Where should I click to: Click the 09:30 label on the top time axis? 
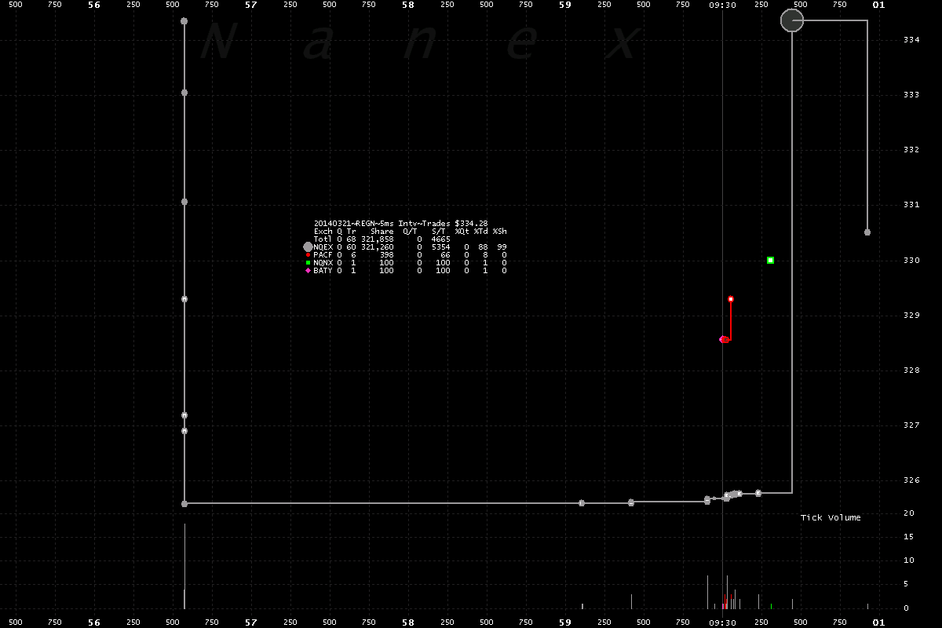point(722,5)
